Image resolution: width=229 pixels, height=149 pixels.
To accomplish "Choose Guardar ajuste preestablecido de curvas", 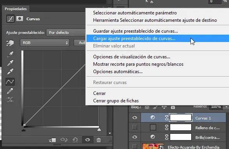I will pos(136,31).
